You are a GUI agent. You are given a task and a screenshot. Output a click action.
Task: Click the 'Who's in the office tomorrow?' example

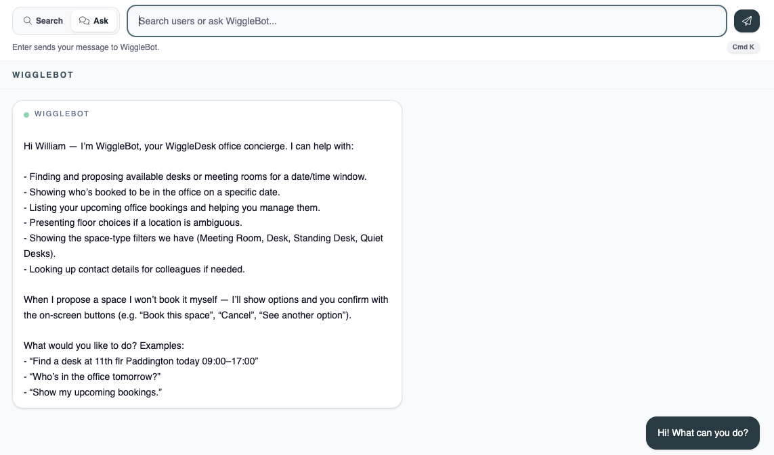tap(92, 377)
